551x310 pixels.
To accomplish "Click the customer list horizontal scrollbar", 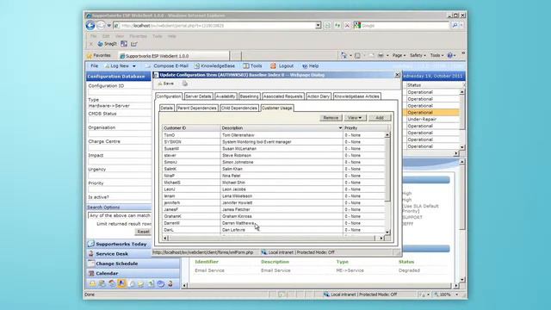I will (273, 238).
